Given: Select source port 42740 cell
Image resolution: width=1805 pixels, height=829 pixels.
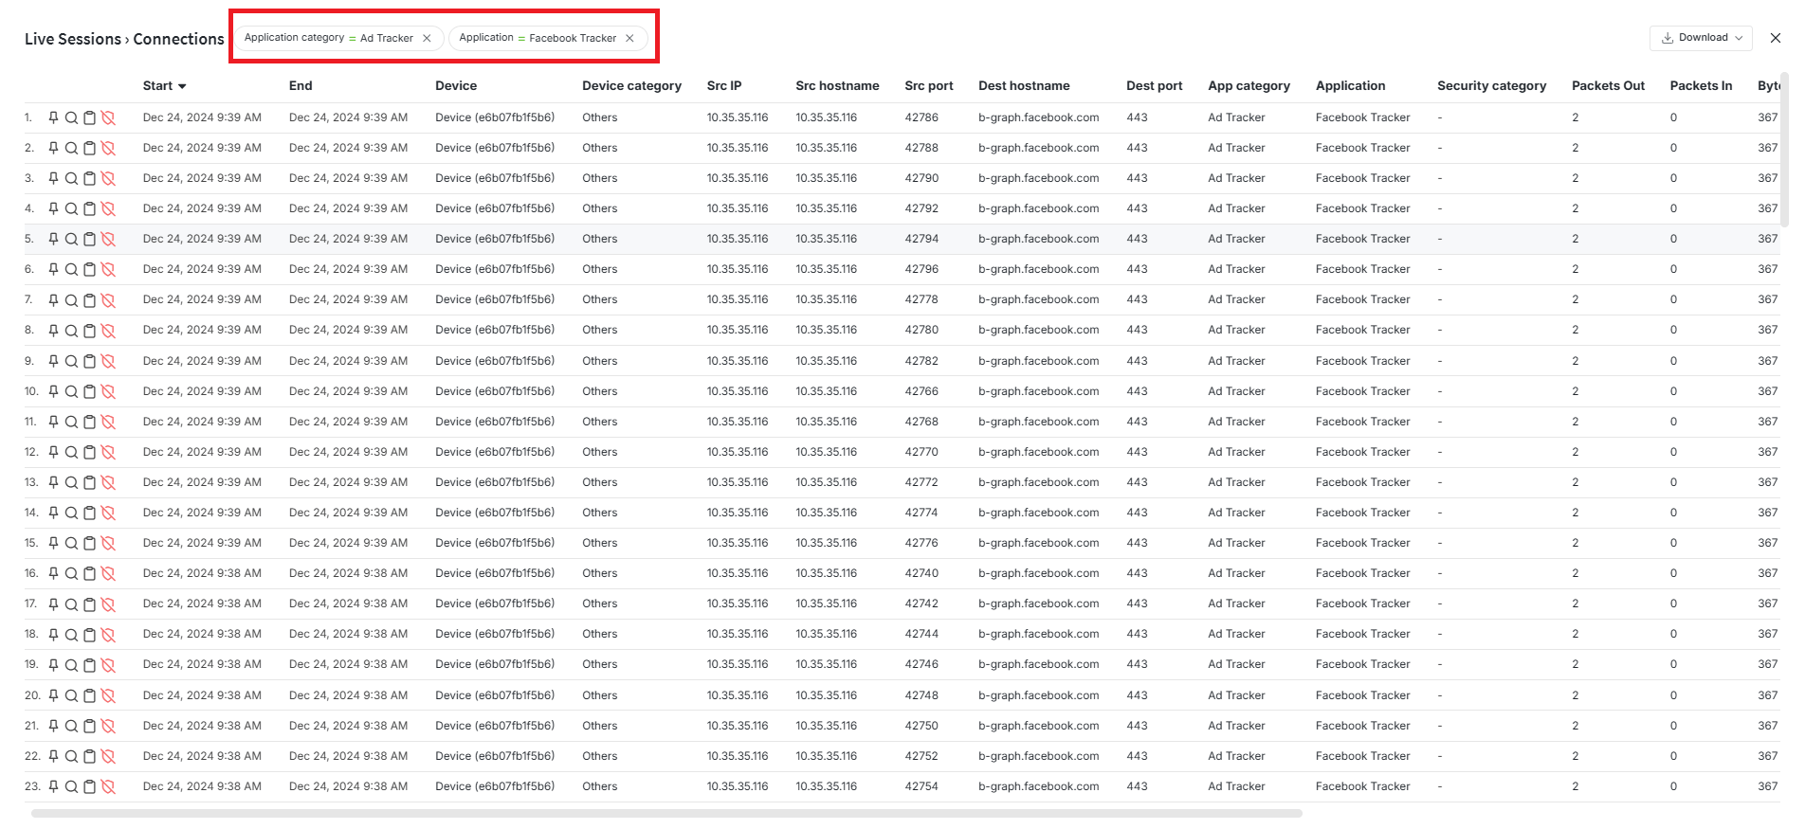Looking at the screenshot, I should click(x=921, y=573).
